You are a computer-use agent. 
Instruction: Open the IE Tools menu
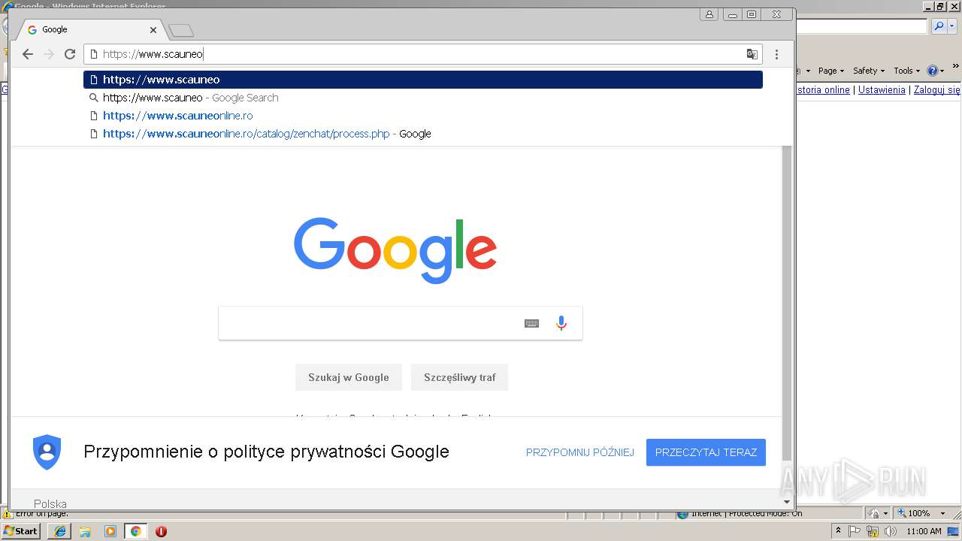pos(906,71)
